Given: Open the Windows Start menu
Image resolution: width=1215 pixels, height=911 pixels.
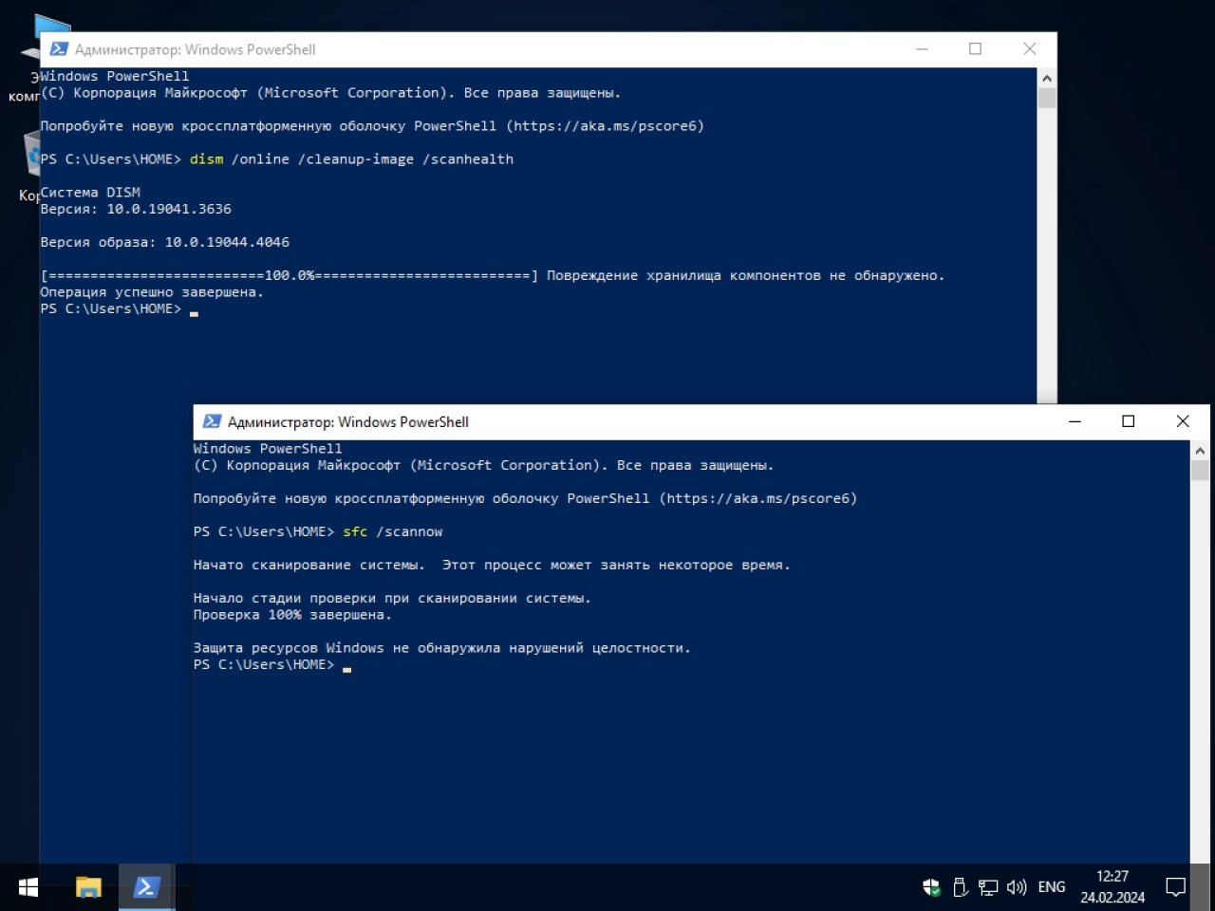Looking at the screenshot, I should 28,887.
